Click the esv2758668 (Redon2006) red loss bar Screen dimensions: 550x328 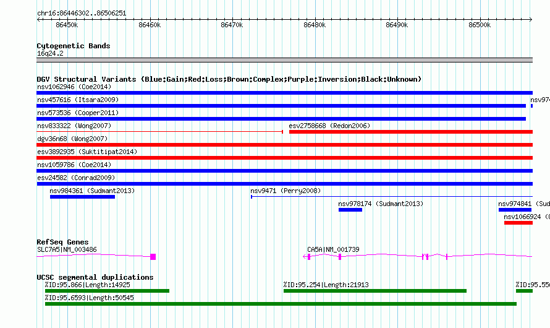click(x=411, y=132)
